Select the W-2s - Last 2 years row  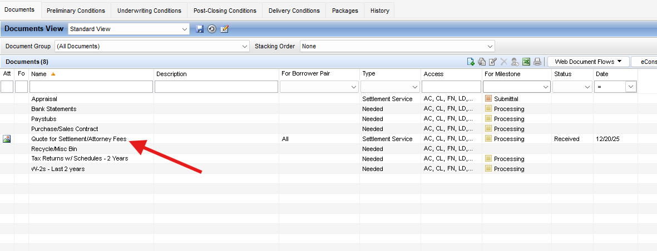point(318,169)
